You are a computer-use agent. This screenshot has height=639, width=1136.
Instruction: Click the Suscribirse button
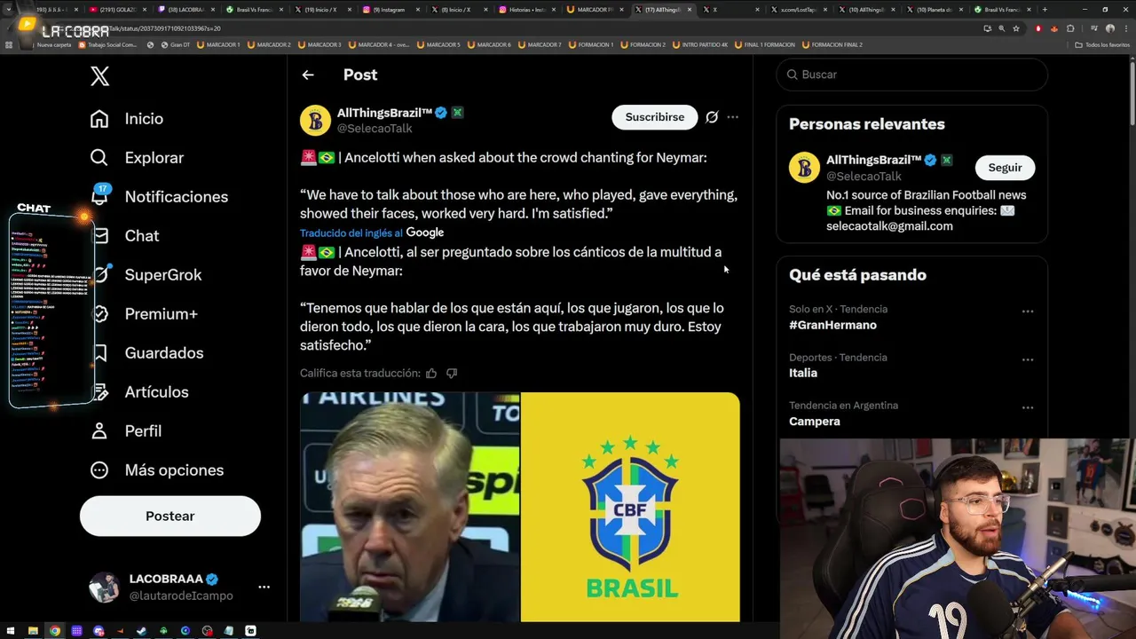pyautogui.click(x=655, y=117)
